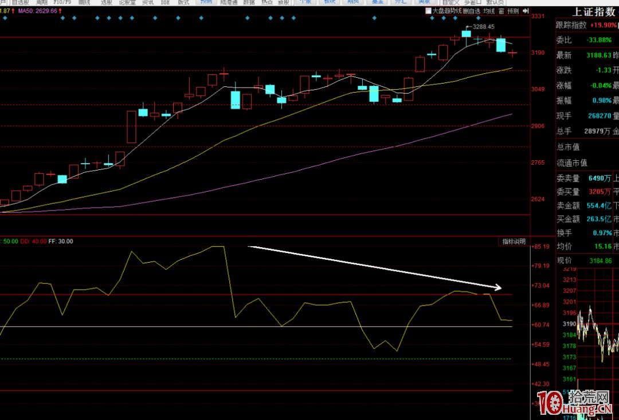Open the 陆港通 toolbar item
The image size is (619, 420).
[x=229, y=2]
